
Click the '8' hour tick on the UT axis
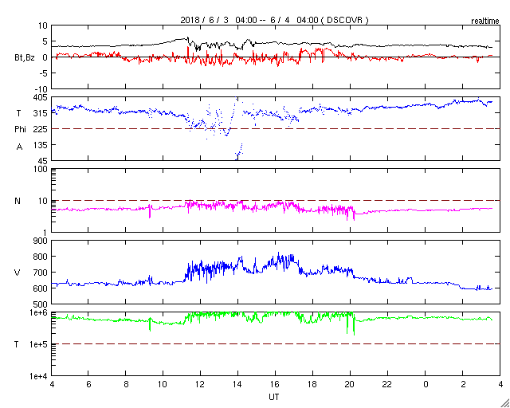point(126,385)
